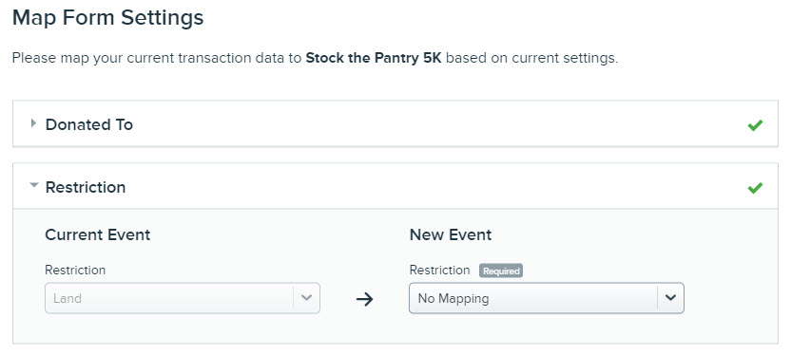This screenshot has width=791, height=355.
Task: Click the disabled Land dropdown field
Action: click(183, 298)
